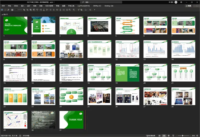Click the 中文(中国) language indicator
Screen dimensions: 200x137
click(26, 136)
